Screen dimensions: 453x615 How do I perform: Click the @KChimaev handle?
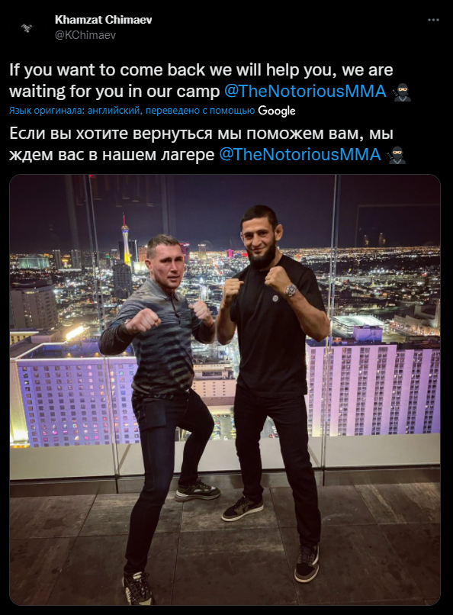[85, 35]
